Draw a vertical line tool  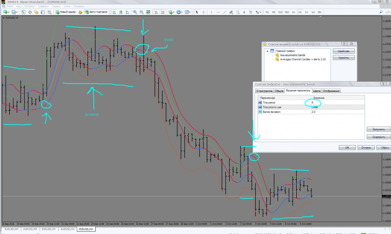(x=211, y=12)
